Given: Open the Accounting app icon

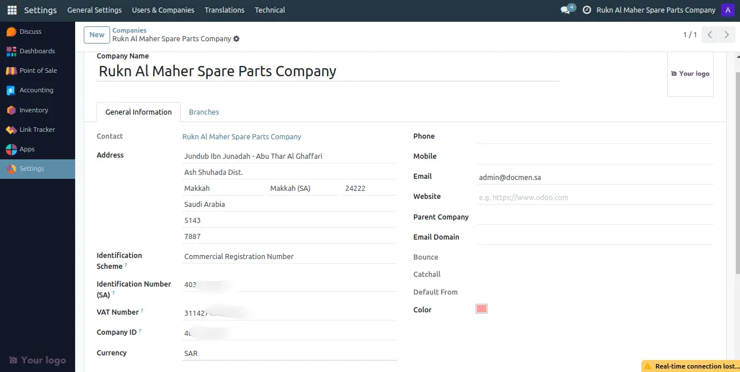Looking at the screenshot, I should [x=11, y=90].
